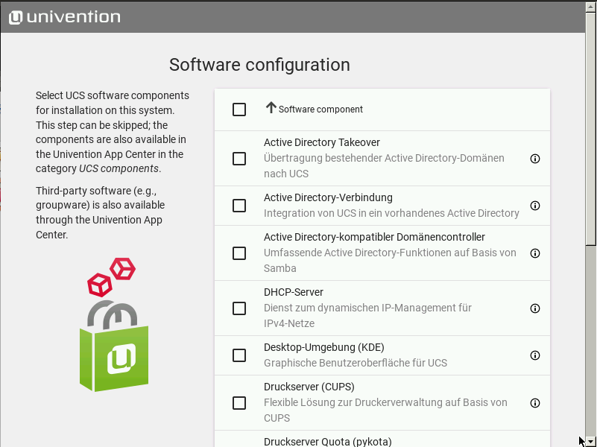Sort by the Software component column header
This screenshot has width=597, height=447.
[x=320, y=110]
